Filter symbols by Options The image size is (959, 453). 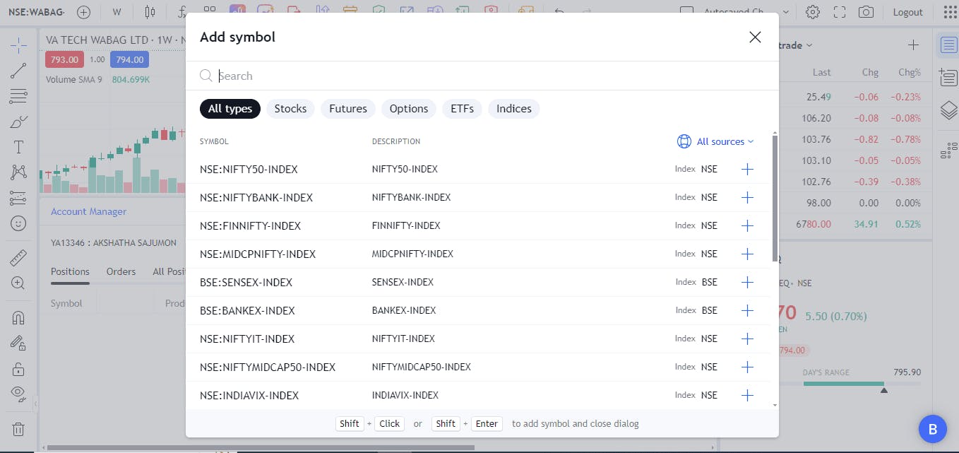coord(409,108)
